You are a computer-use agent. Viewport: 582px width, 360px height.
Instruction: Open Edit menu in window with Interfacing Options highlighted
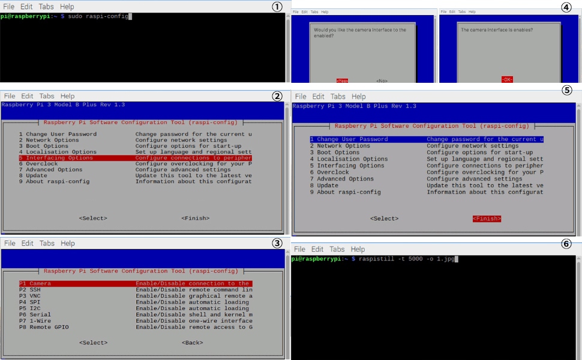click(x=27, y=96)
